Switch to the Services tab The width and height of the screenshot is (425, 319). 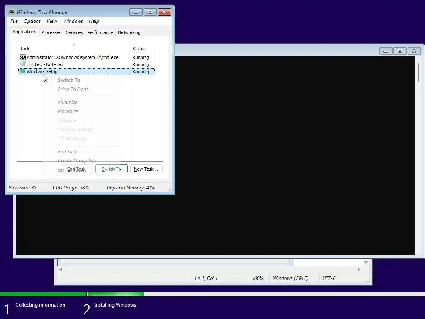(74, 32)
